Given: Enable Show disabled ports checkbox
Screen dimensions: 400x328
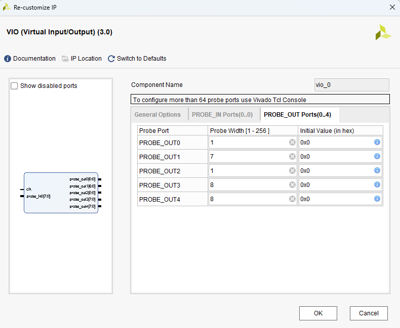Looking at the screenshot, I should coord(14,86).
